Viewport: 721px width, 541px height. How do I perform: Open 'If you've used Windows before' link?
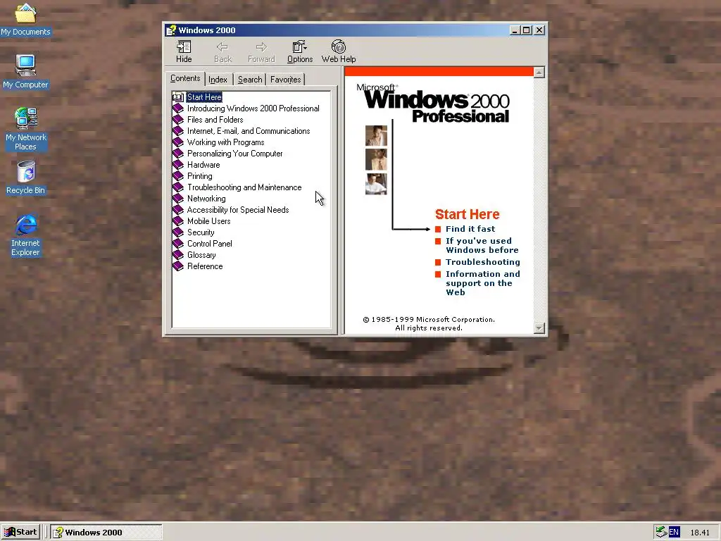pos(482,246)
